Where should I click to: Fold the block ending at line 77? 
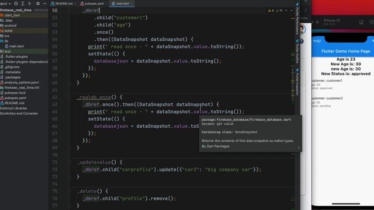click(69, 206)
